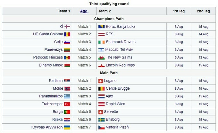This screenshot has height=133, width=218.
Task: Click the Norway flag next to Molde
Action: (67, 88)
